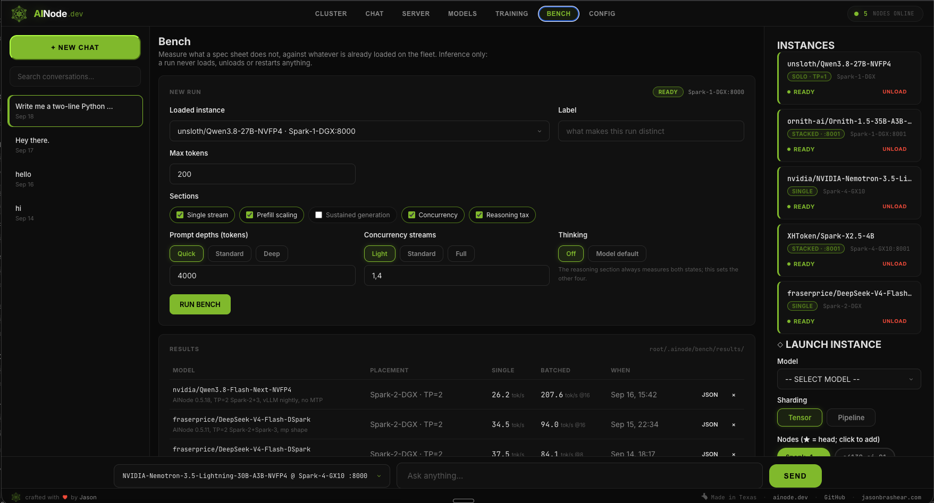Unload the unsloth/Qwen3.8-27B-NVFP4 instance
Viewport: 934px width, 503px height.
(895, 92)
